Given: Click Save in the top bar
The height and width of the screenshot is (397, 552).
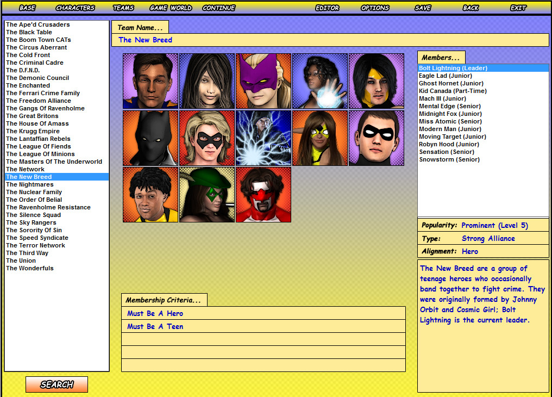Looking at the screenshot, I should 423,8.
